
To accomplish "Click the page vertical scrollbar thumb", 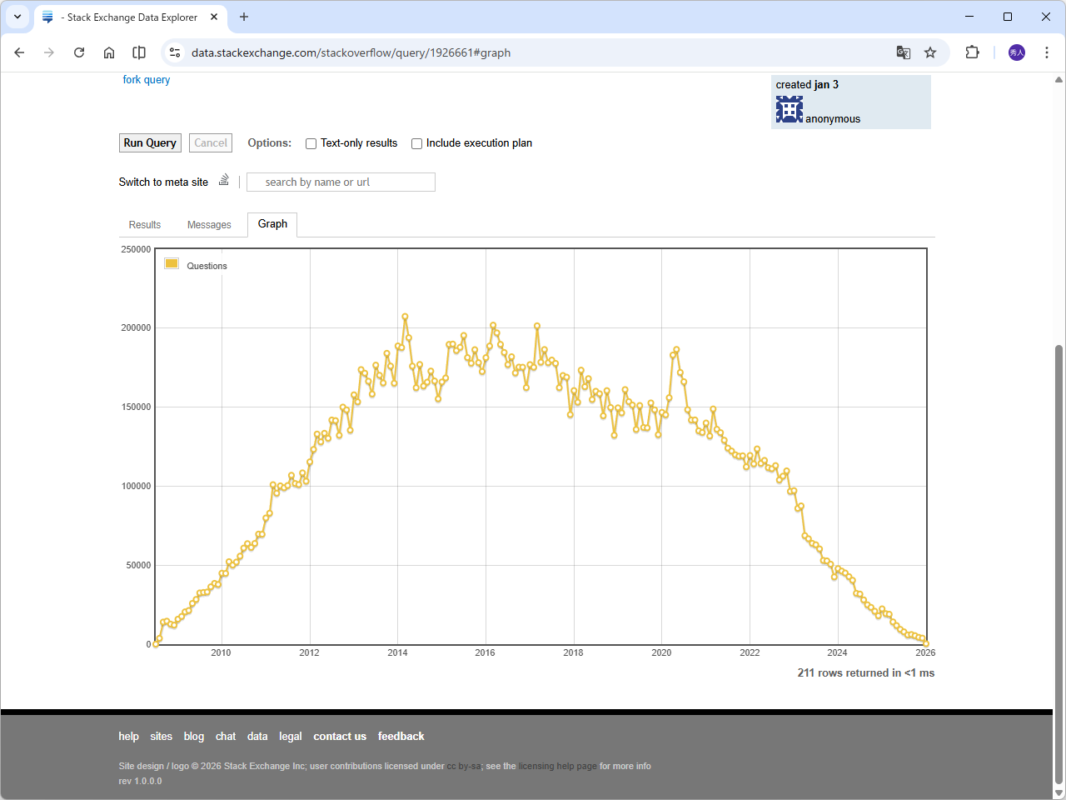I will 1059,564.
